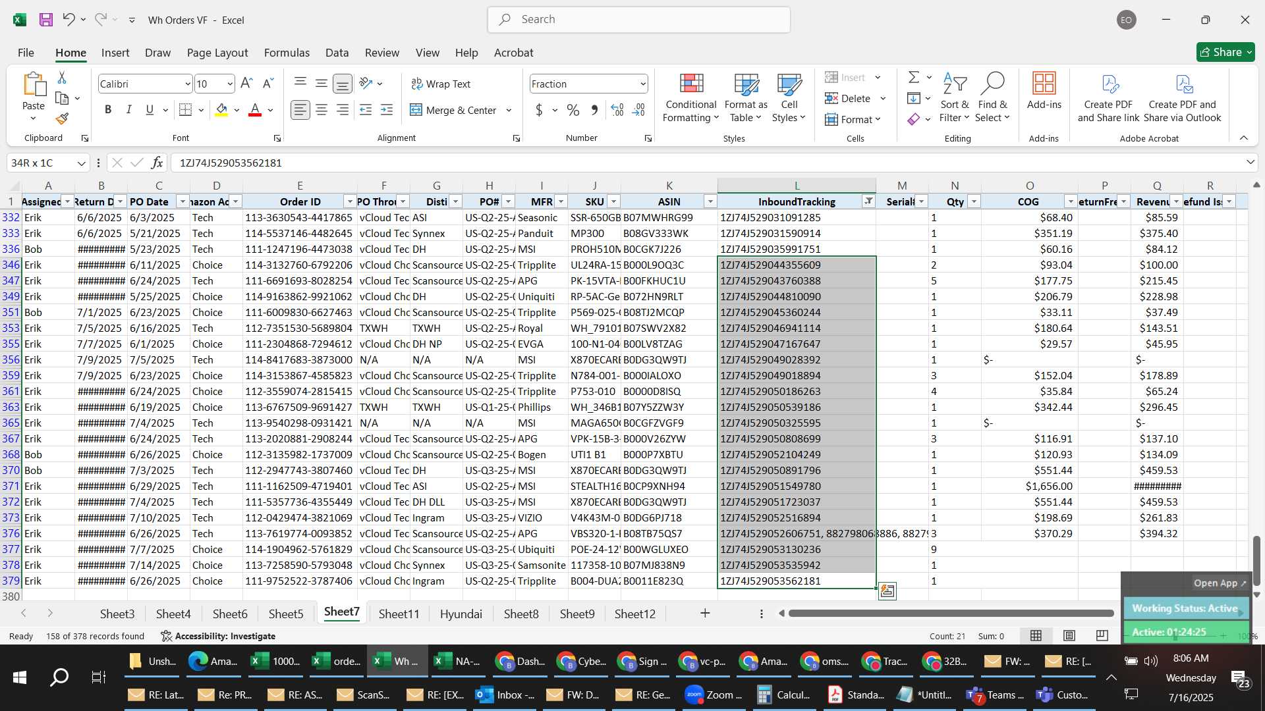Open the Borders icon in Font group
1265x711 pixels.
[186, 110]
